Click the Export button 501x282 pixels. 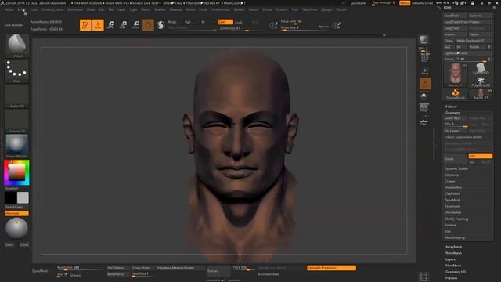(480, 34)
